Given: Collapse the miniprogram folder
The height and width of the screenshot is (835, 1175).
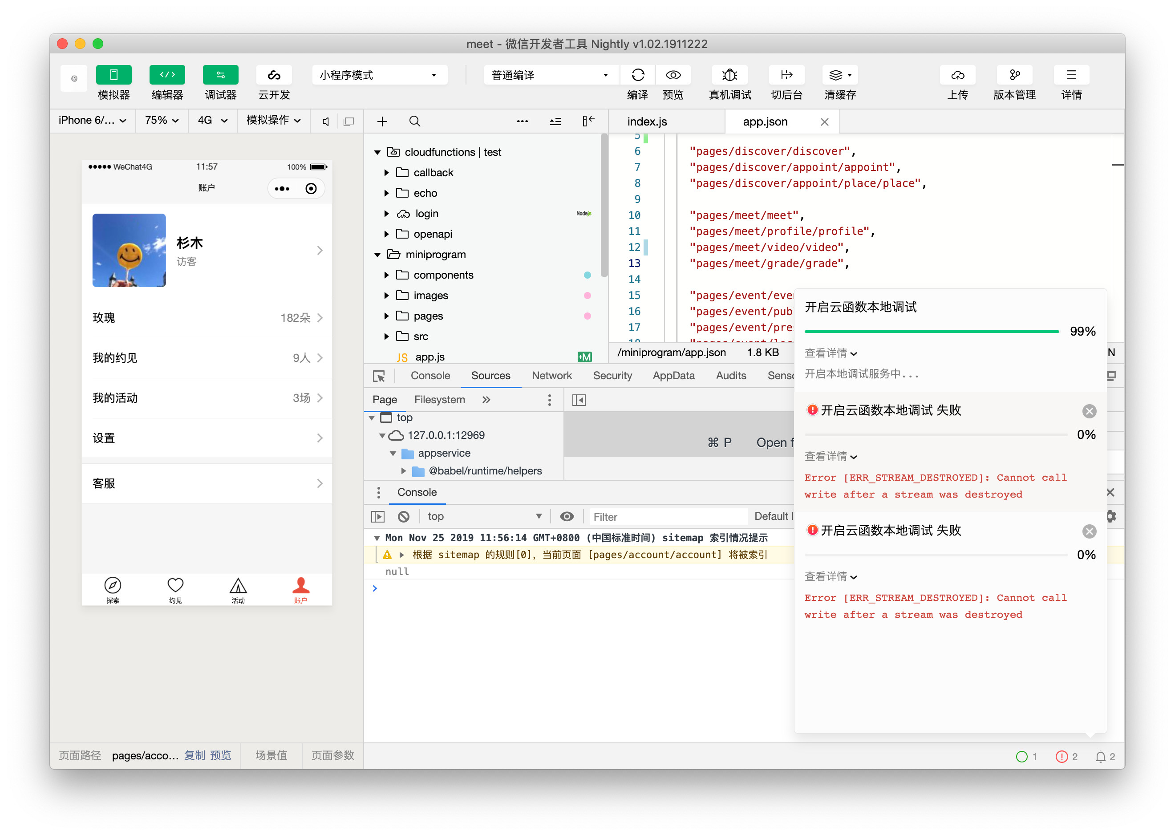Looking at the screenshot, I should tap(377, 255).
